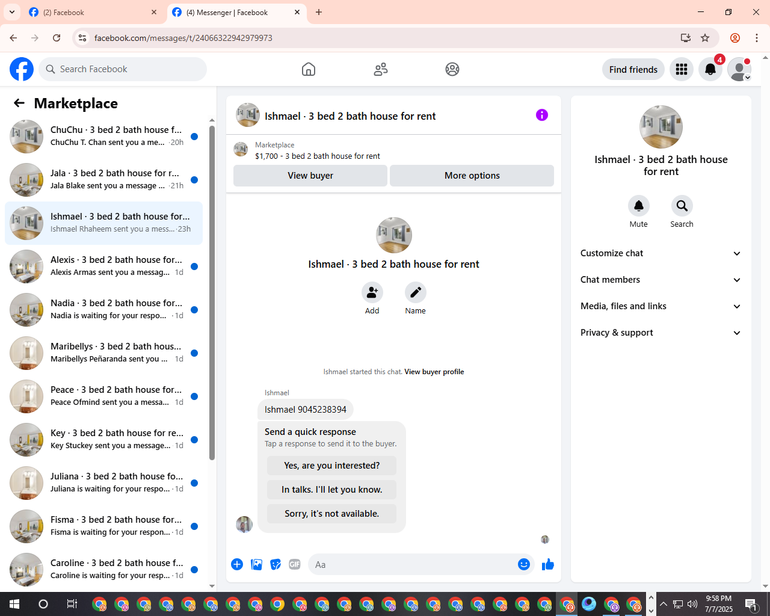This screenshot has height=616, width=770.
Task: Click the listing photo in info panel
Action: (x=661, y=127)
